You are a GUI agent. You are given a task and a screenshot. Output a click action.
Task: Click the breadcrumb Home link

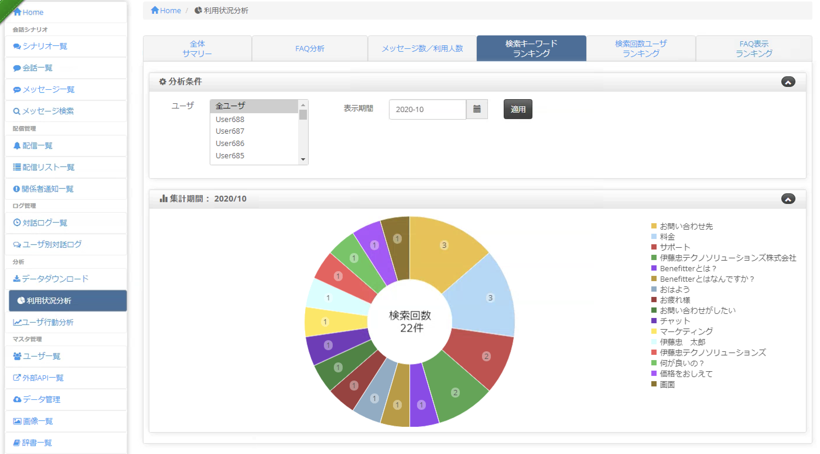point(170,11)
